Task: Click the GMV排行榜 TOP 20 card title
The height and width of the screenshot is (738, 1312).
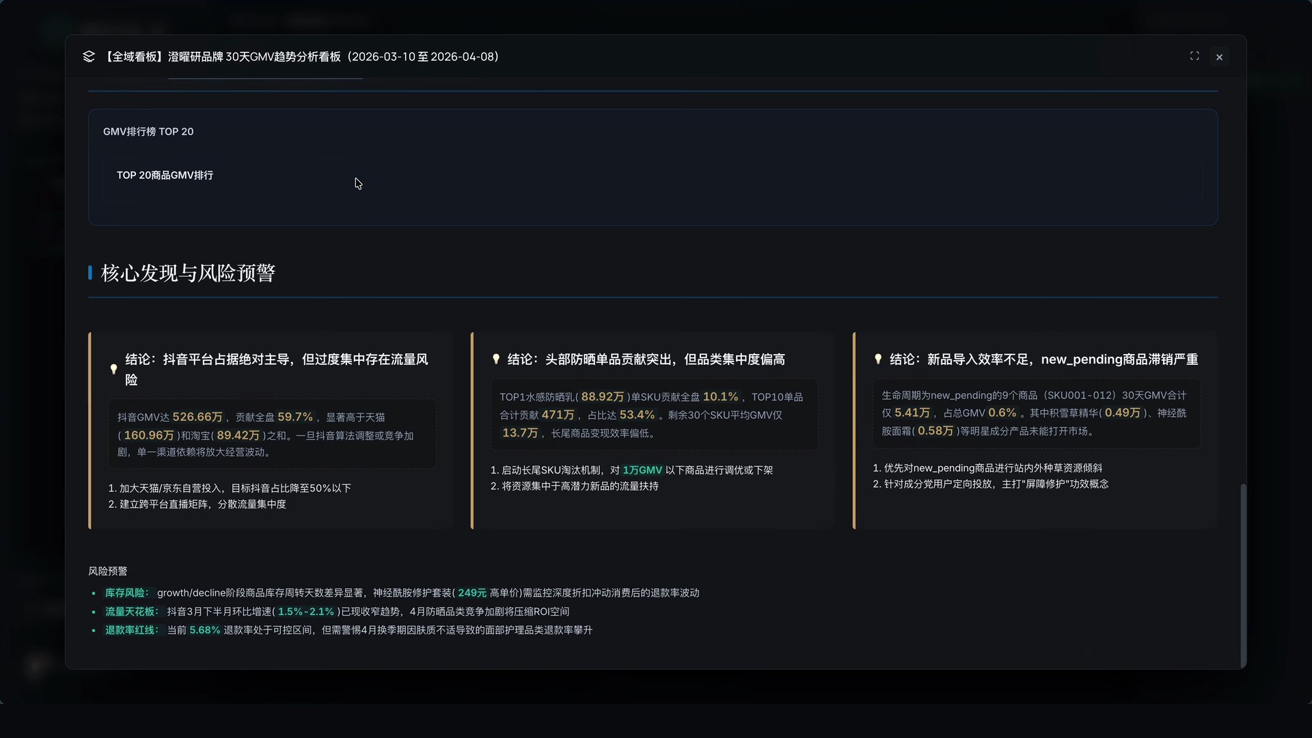Action: point(148,131)
